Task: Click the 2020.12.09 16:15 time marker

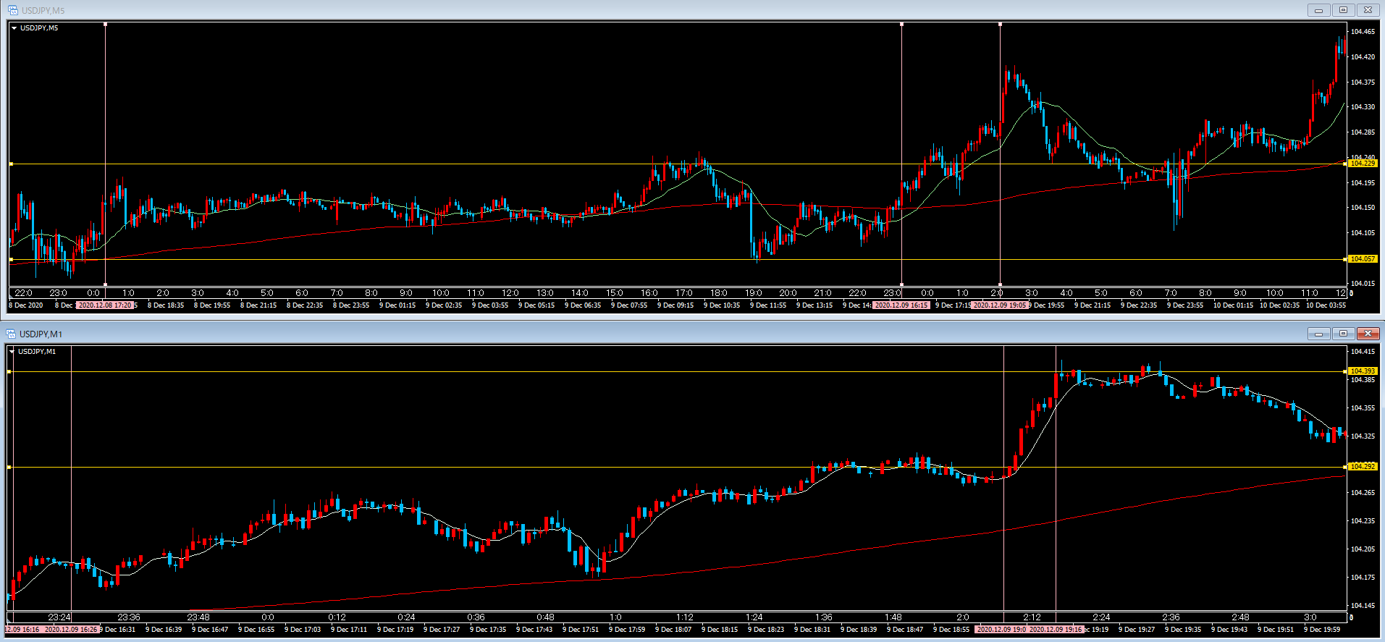Action: tap(901, 305)
